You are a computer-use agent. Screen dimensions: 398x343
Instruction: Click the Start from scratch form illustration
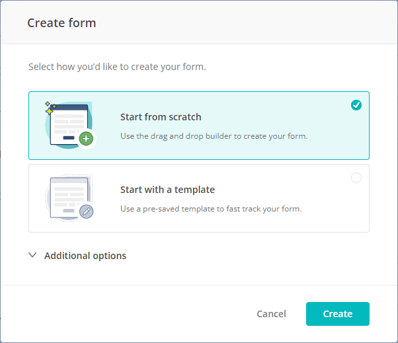(x=69, y=126)
